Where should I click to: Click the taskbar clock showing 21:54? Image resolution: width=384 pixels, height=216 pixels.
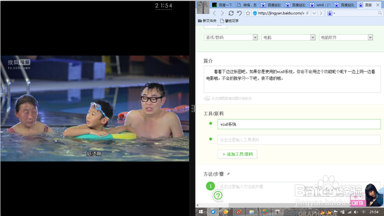(x=374, y=212)
